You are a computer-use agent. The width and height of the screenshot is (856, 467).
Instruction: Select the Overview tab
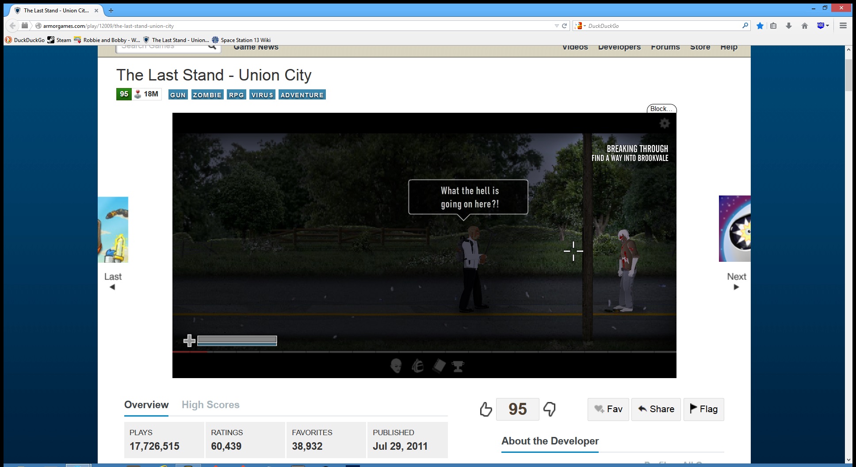tap(146, 405)
